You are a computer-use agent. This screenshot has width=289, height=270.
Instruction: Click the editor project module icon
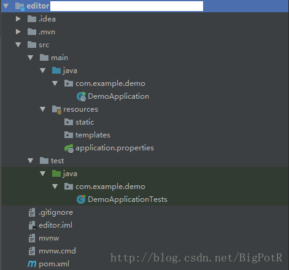pyautogui.click(x=20, y=6)
